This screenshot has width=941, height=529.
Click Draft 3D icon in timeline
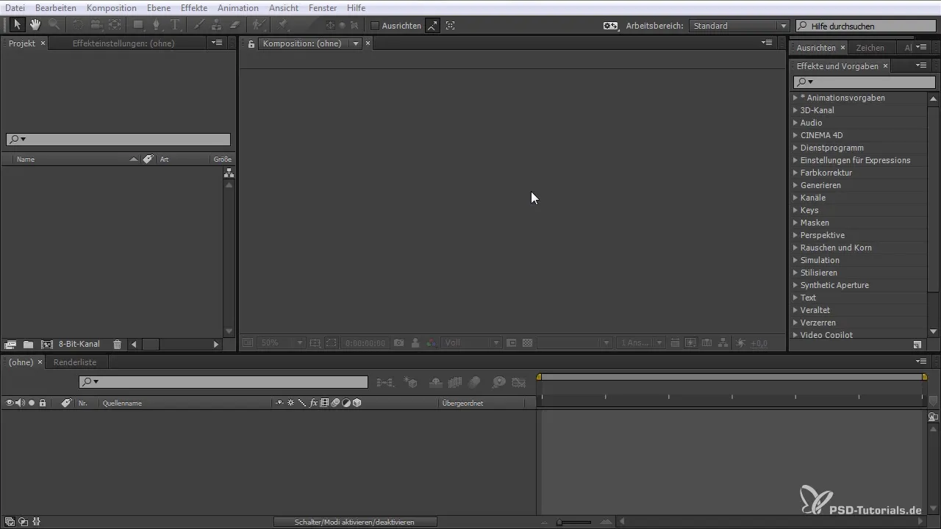(411, 382)
